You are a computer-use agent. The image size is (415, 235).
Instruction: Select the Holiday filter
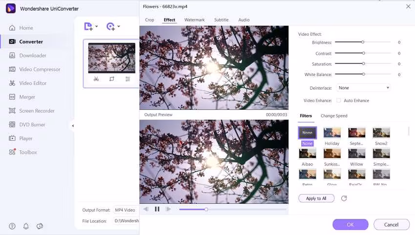[x=332, y=133]
